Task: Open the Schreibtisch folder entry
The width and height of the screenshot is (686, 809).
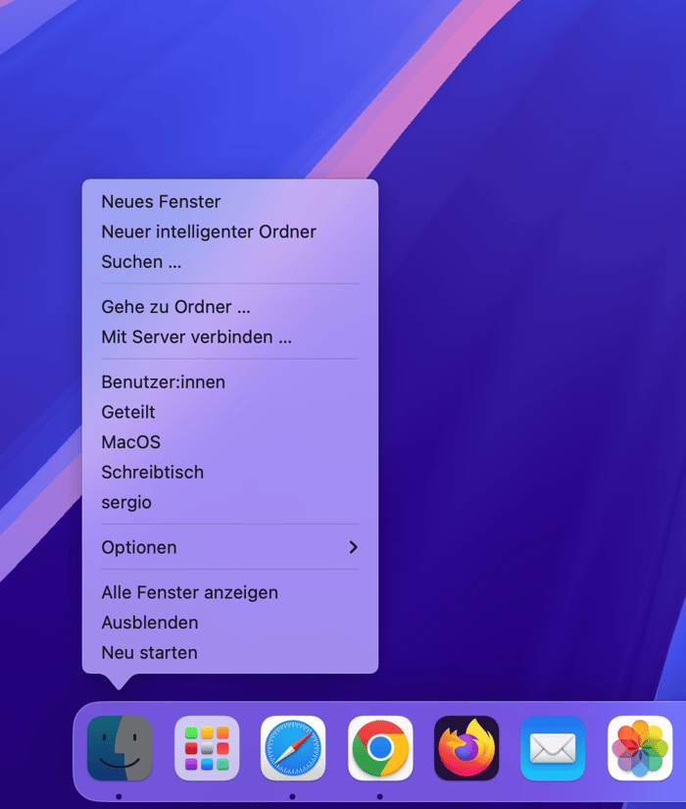Action: pos(152,472)
